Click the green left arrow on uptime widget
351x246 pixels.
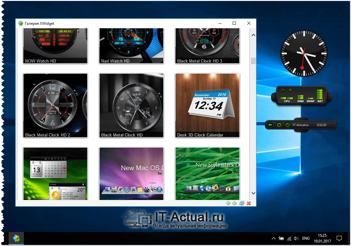click(270, 125)
